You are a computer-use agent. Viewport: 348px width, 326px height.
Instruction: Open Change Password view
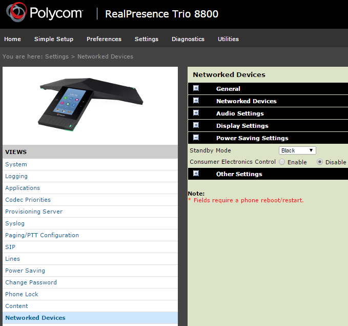[x=90, y=282]
